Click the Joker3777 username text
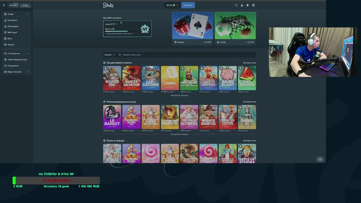361x203 pixels. (x=110, y=24)
